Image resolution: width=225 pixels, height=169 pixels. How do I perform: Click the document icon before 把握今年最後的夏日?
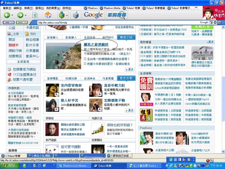coord(85,64)
